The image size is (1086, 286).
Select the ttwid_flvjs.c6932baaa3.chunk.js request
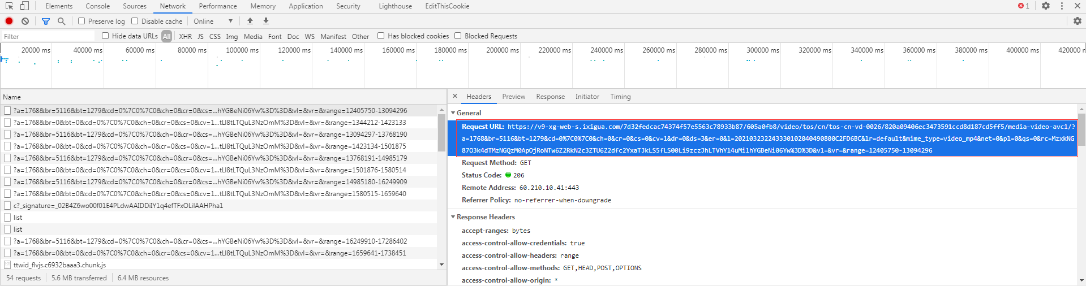pos(59,265)
